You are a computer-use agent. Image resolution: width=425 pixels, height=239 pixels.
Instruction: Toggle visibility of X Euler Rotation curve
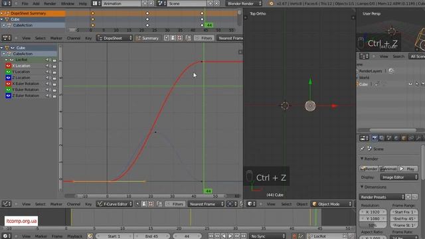pos(8,84)
